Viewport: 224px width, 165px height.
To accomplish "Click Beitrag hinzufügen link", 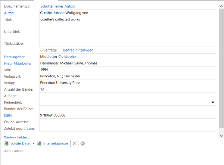I will (x=78, y=50).
